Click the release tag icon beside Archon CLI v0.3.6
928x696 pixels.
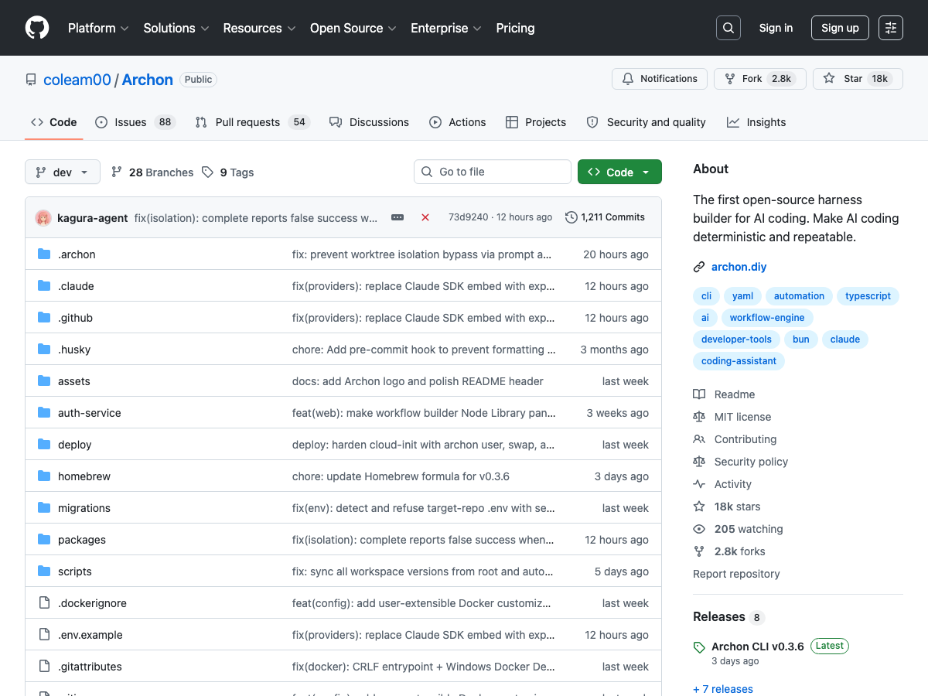tap(698, 646)
